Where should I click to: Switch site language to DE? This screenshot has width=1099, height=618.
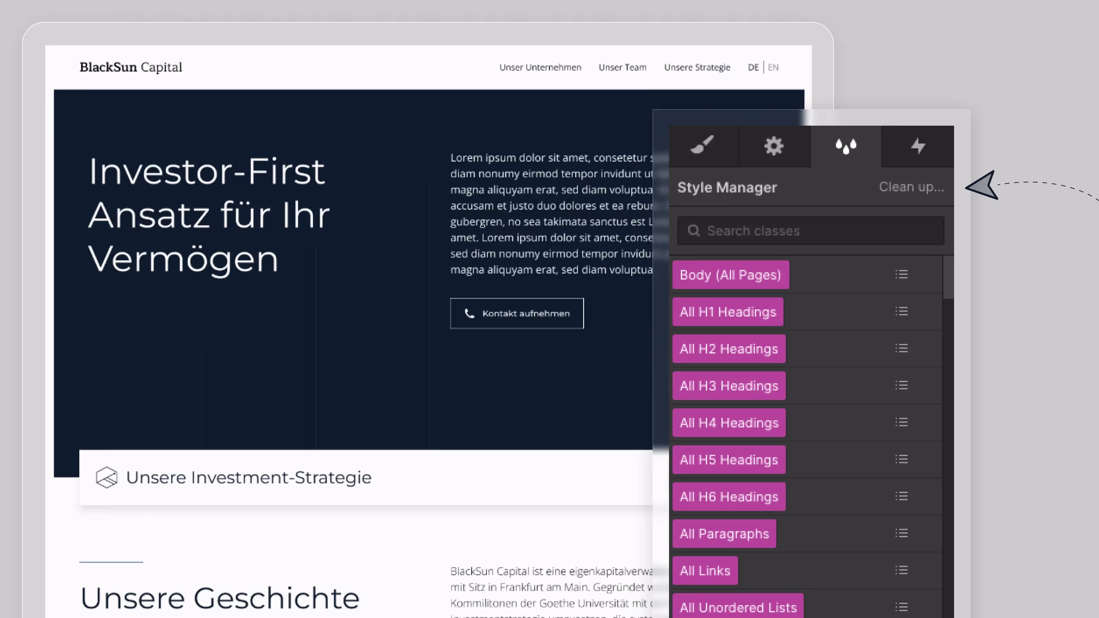click(x=753, y=67)
